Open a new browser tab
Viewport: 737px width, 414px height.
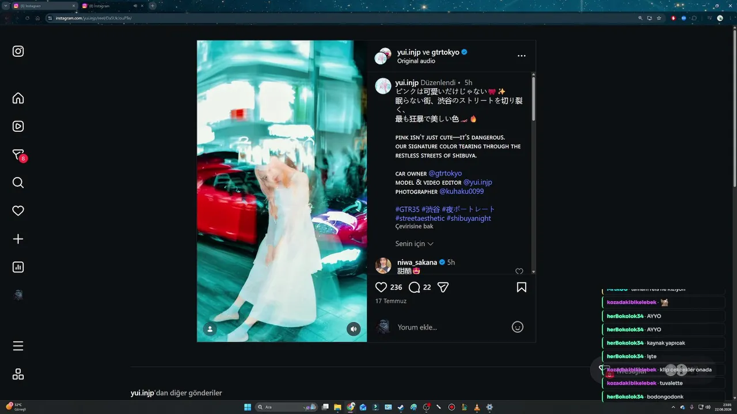tap(153, 6)
